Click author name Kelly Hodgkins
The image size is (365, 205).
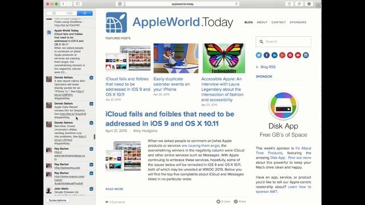coord(145,131)
